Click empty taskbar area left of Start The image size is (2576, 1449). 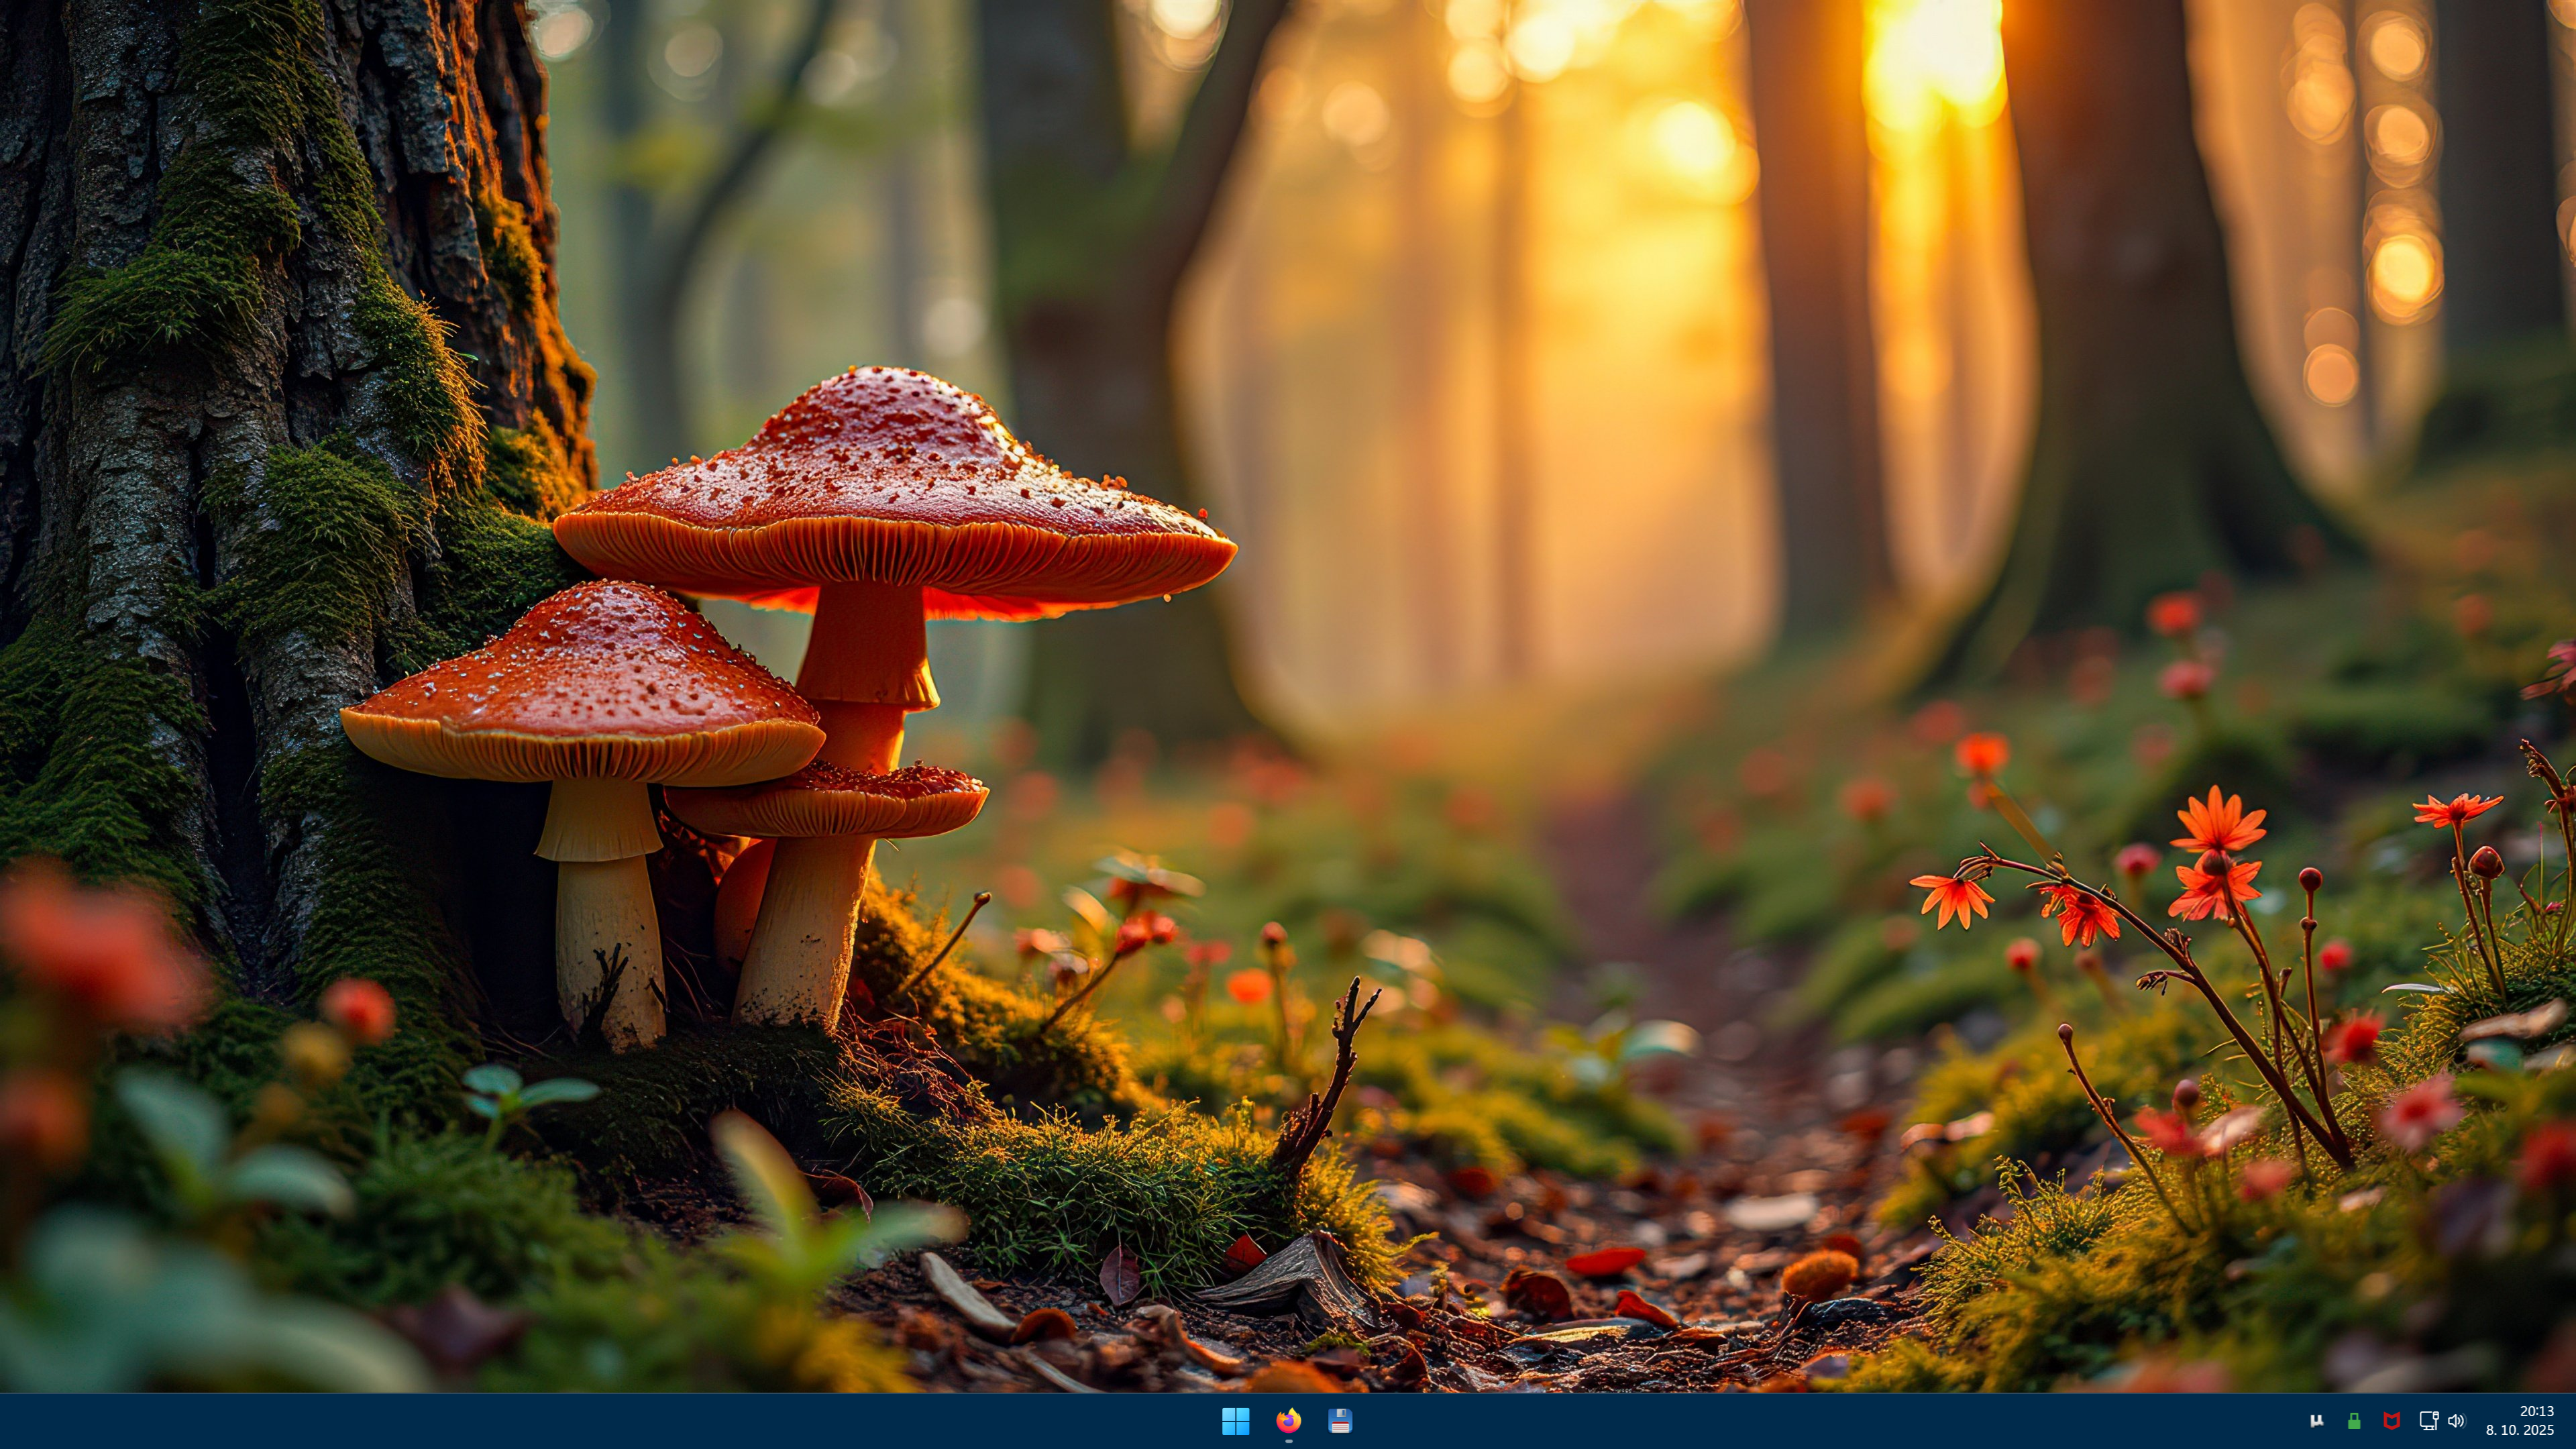(x=600, y=1421)
